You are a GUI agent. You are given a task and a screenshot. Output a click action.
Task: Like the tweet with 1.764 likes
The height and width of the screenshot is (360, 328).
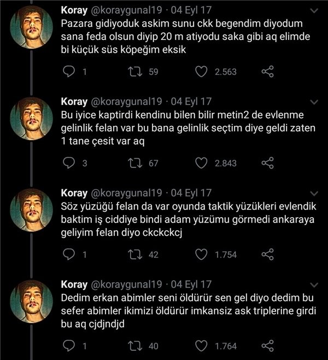(201, 346)
